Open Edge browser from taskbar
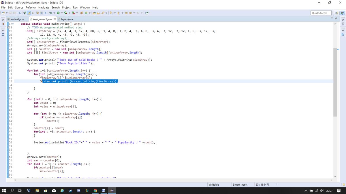This screenshot has height=194, width=346. (x=62, y=191)
